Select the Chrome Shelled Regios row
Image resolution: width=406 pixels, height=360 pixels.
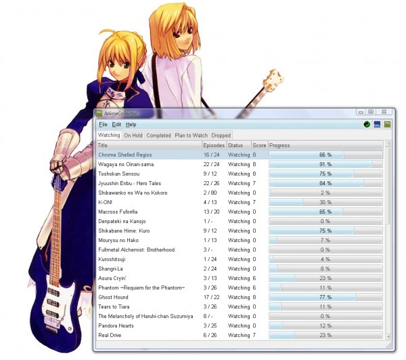coord(240,155)
